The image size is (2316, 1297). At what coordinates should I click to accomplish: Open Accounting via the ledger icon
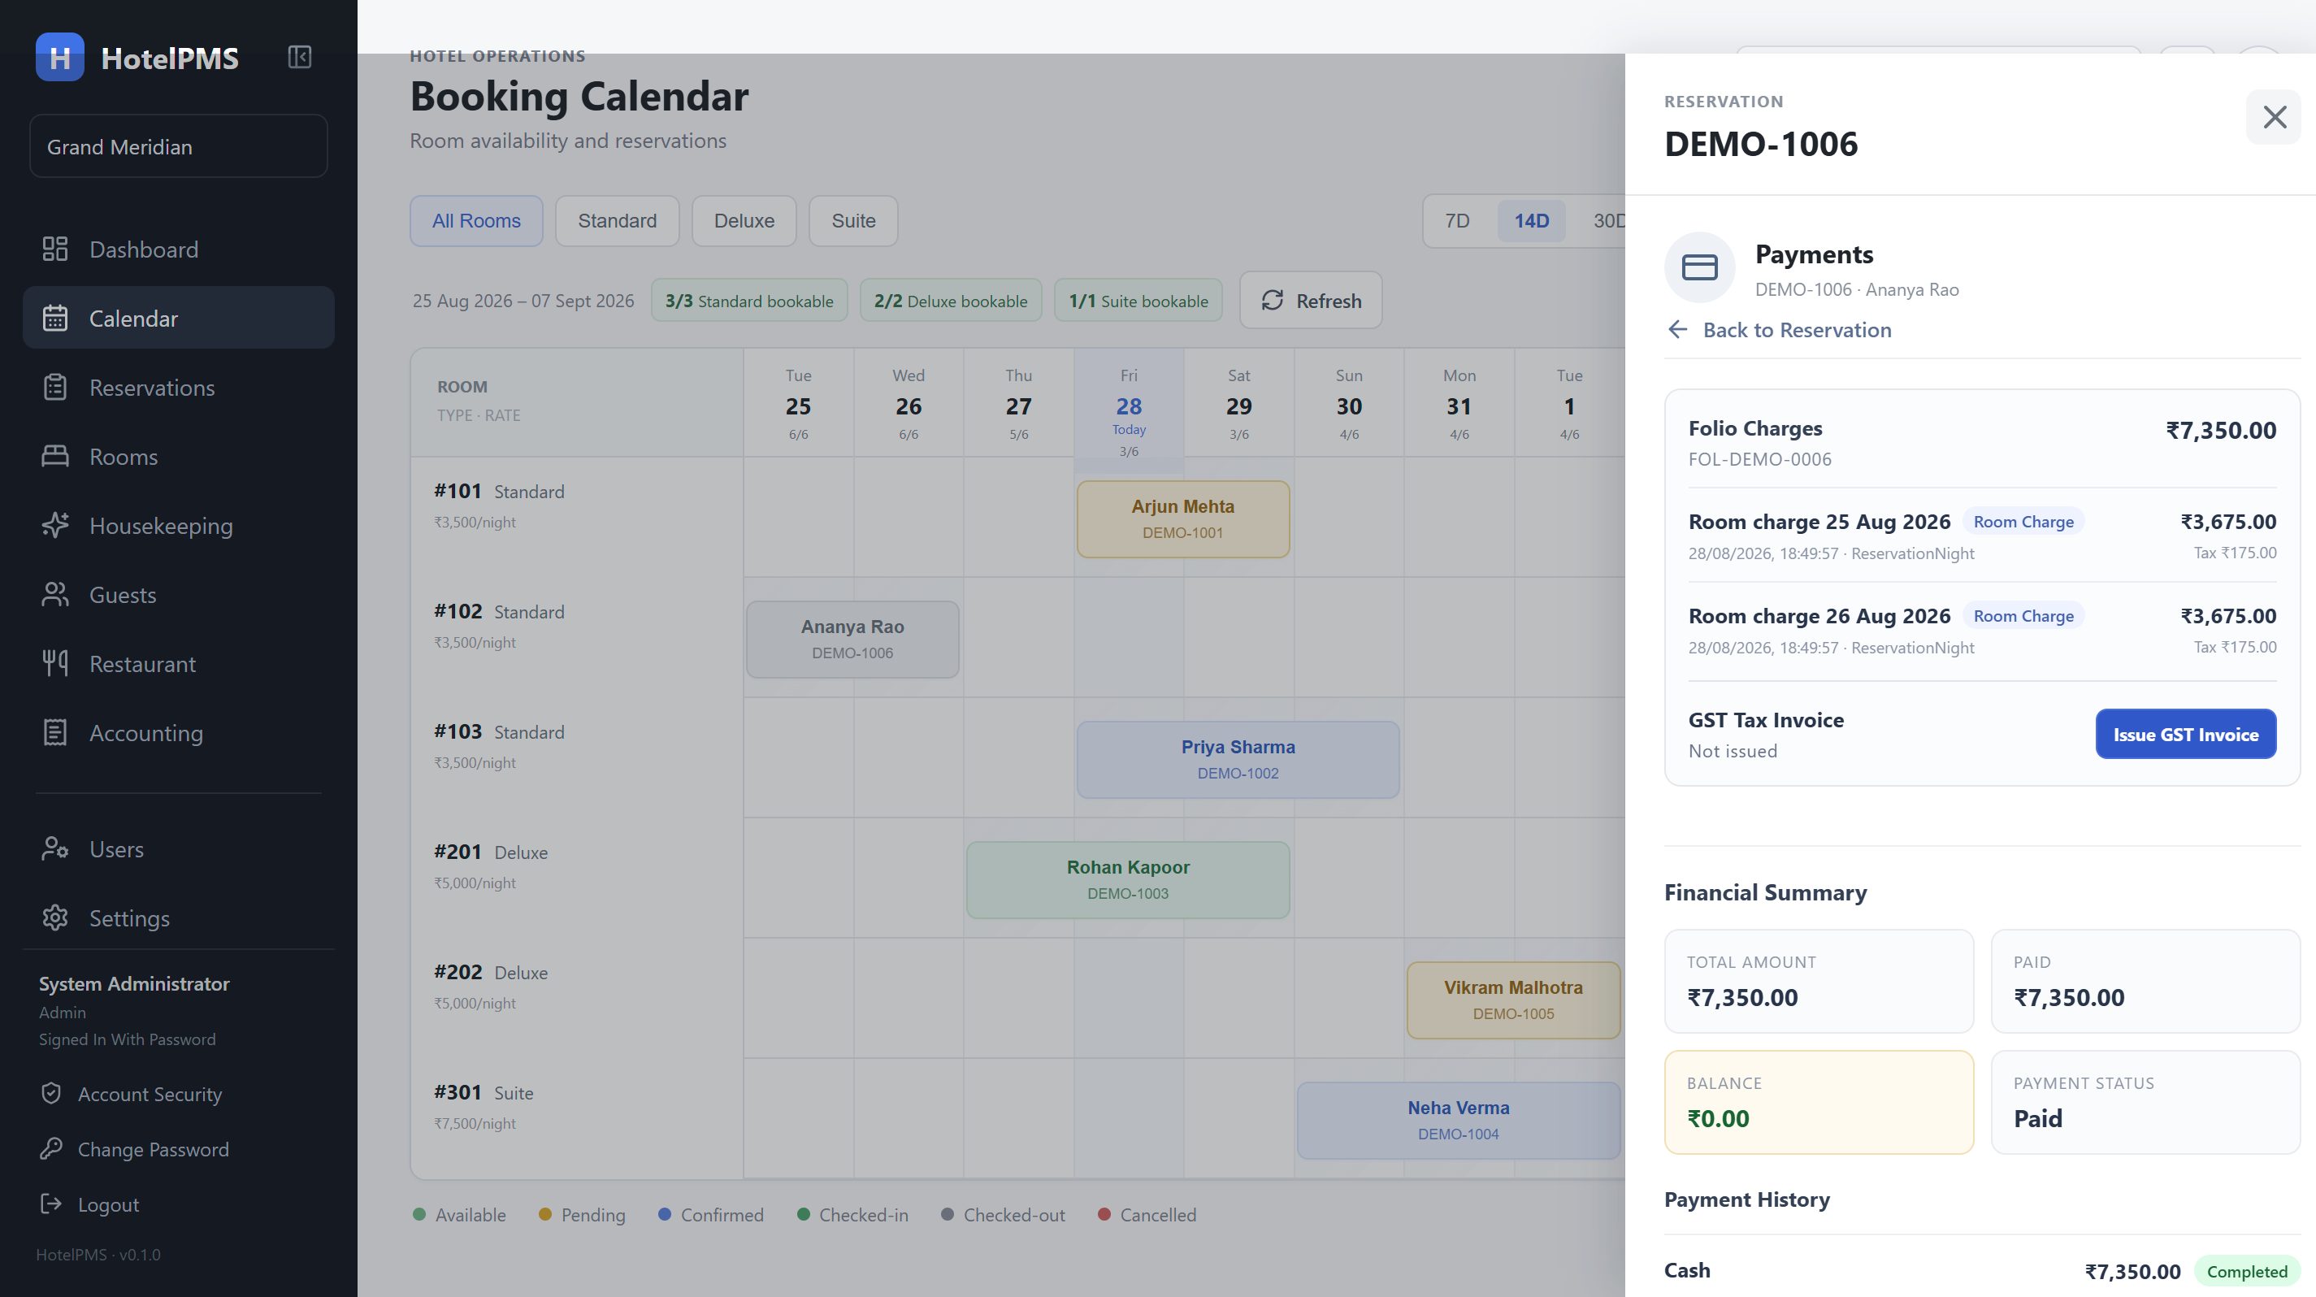[x=54, y=732]
